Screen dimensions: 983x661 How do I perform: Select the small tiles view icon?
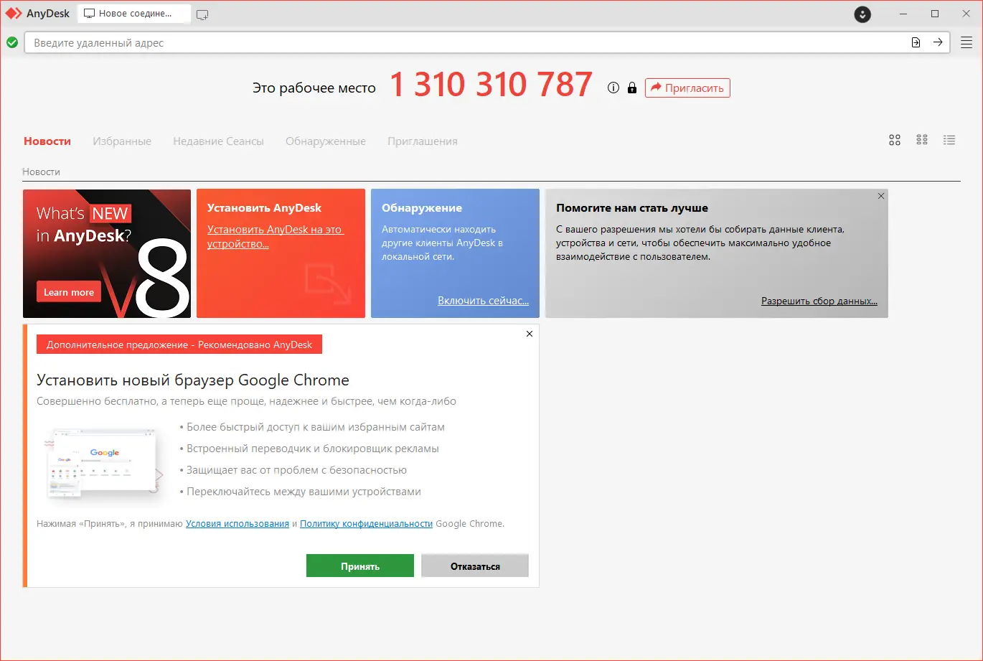click(x=922, y=140)
